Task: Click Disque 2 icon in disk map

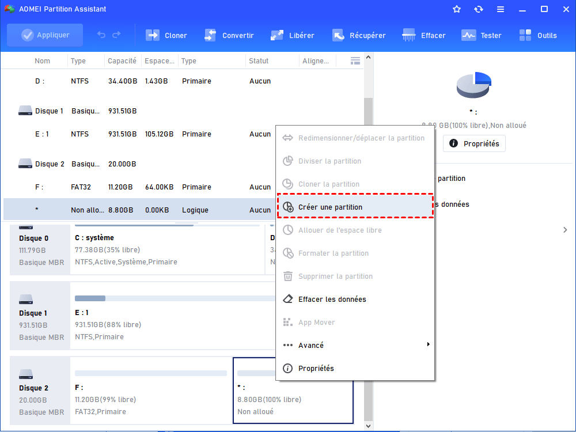Action: [x=26, y=374]
